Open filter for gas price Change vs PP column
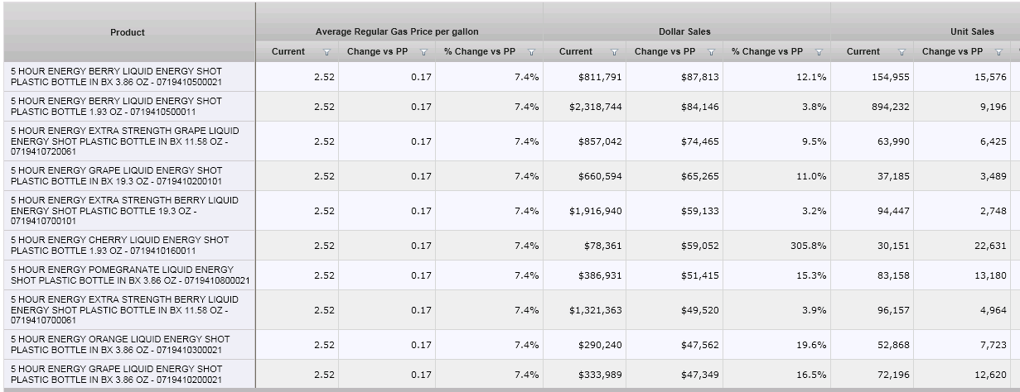Screen dimensions: 1020x392 pyautogui.click(x=424, y=52)
